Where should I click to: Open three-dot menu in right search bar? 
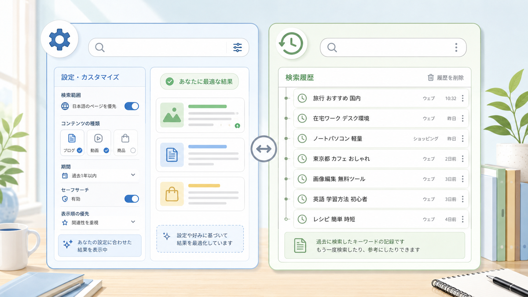[456, 47]
